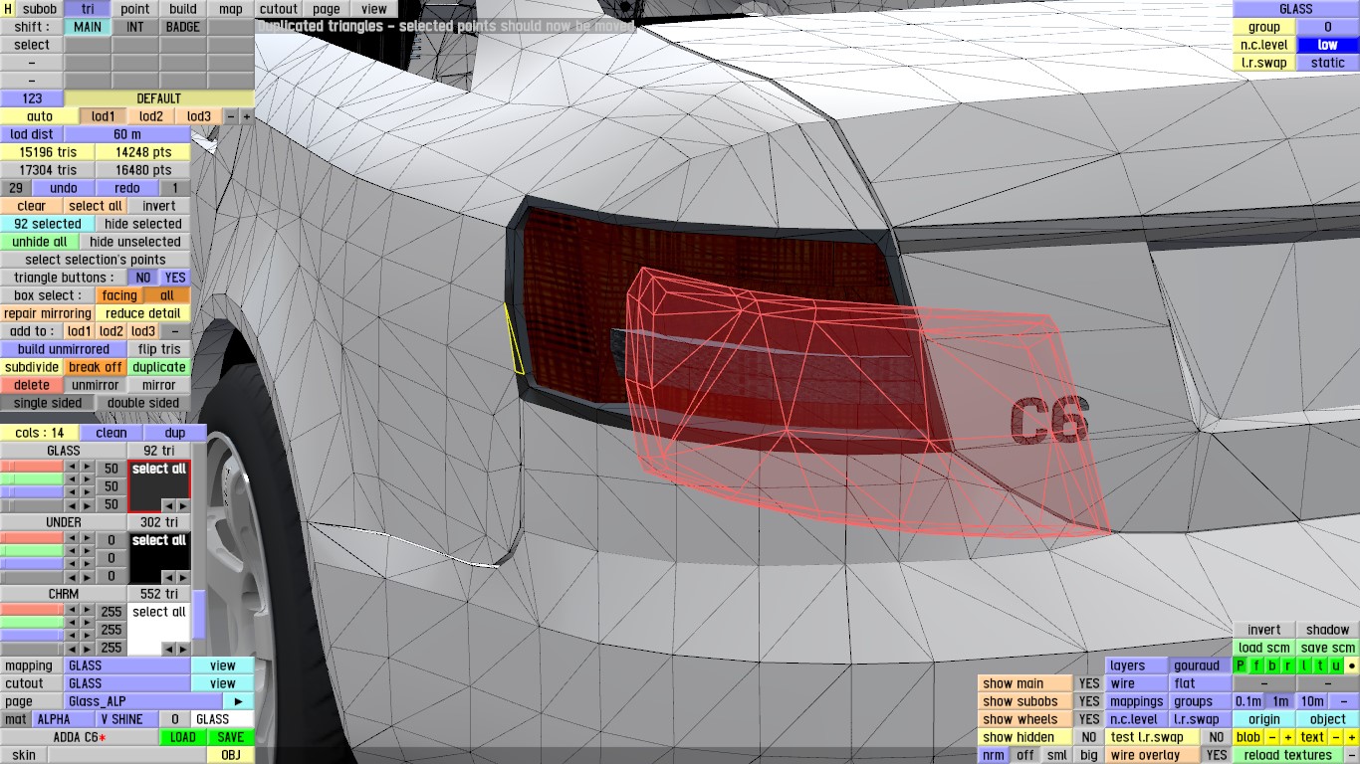Screen dimensions: 1360x764
Task: Click the plus button beside lod3 in the auto row
Action: click(x=247, y=116)
